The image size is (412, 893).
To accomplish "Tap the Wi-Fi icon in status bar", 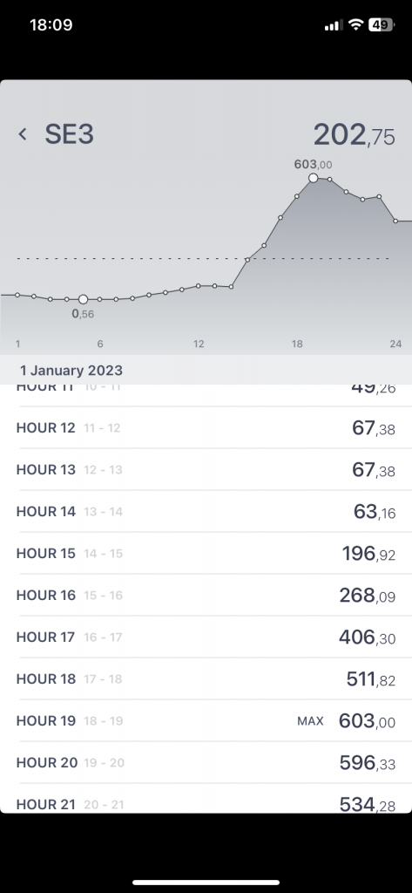I will (x=356, y=25).
